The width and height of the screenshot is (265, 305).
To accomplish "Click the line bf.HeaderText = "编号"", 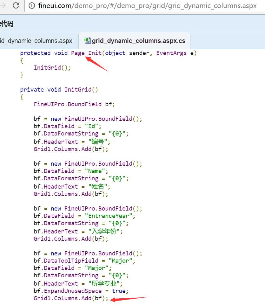I will [72, 142].
